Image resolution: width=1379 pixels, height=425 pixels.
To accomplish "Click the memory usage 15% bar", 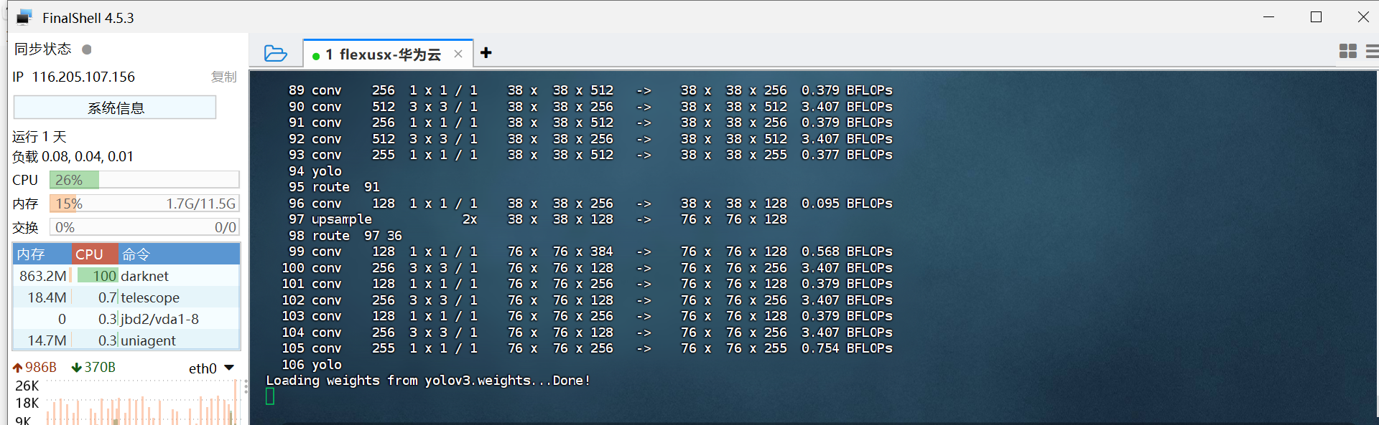I will tap(144, 204).
